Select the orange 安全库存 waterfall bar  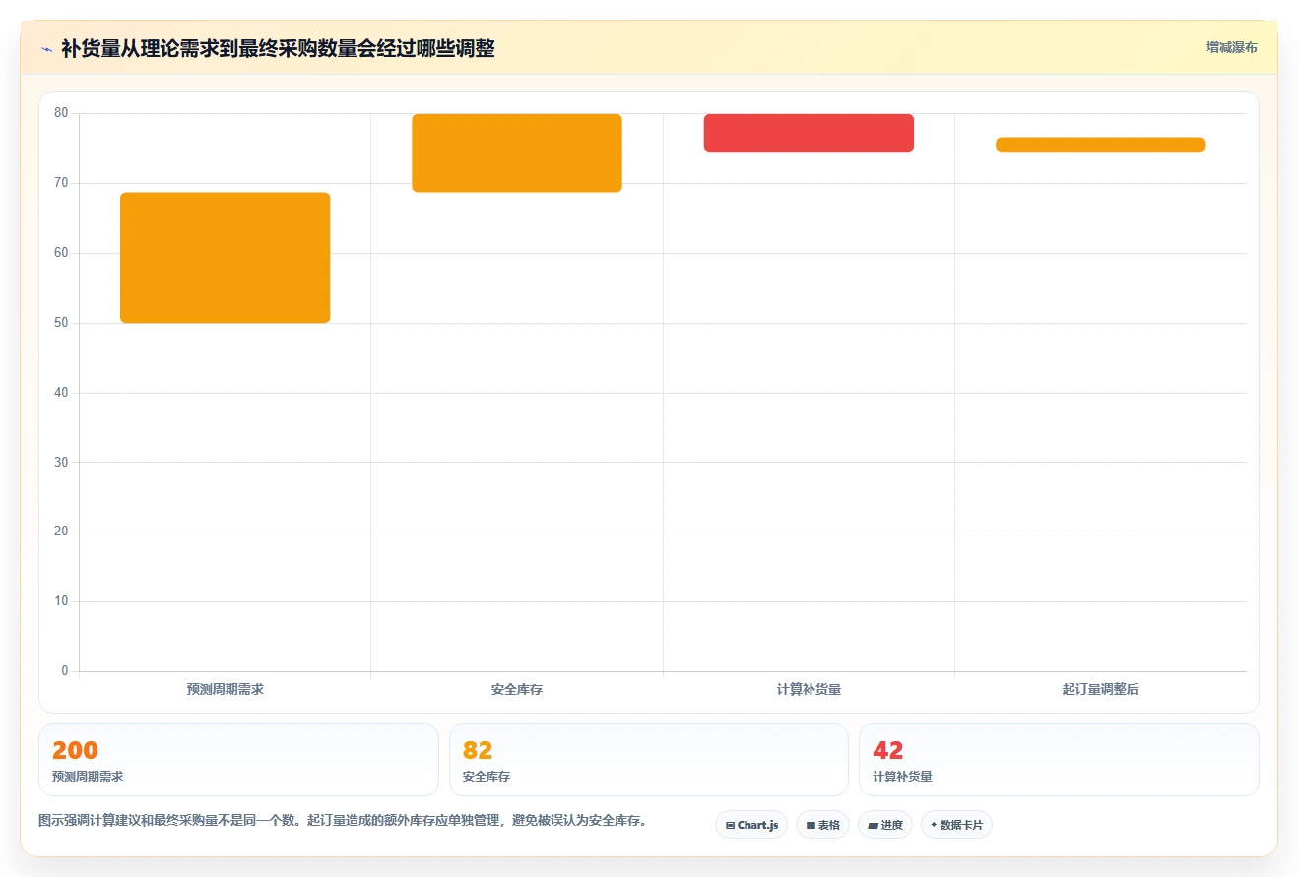click(517, 154)
